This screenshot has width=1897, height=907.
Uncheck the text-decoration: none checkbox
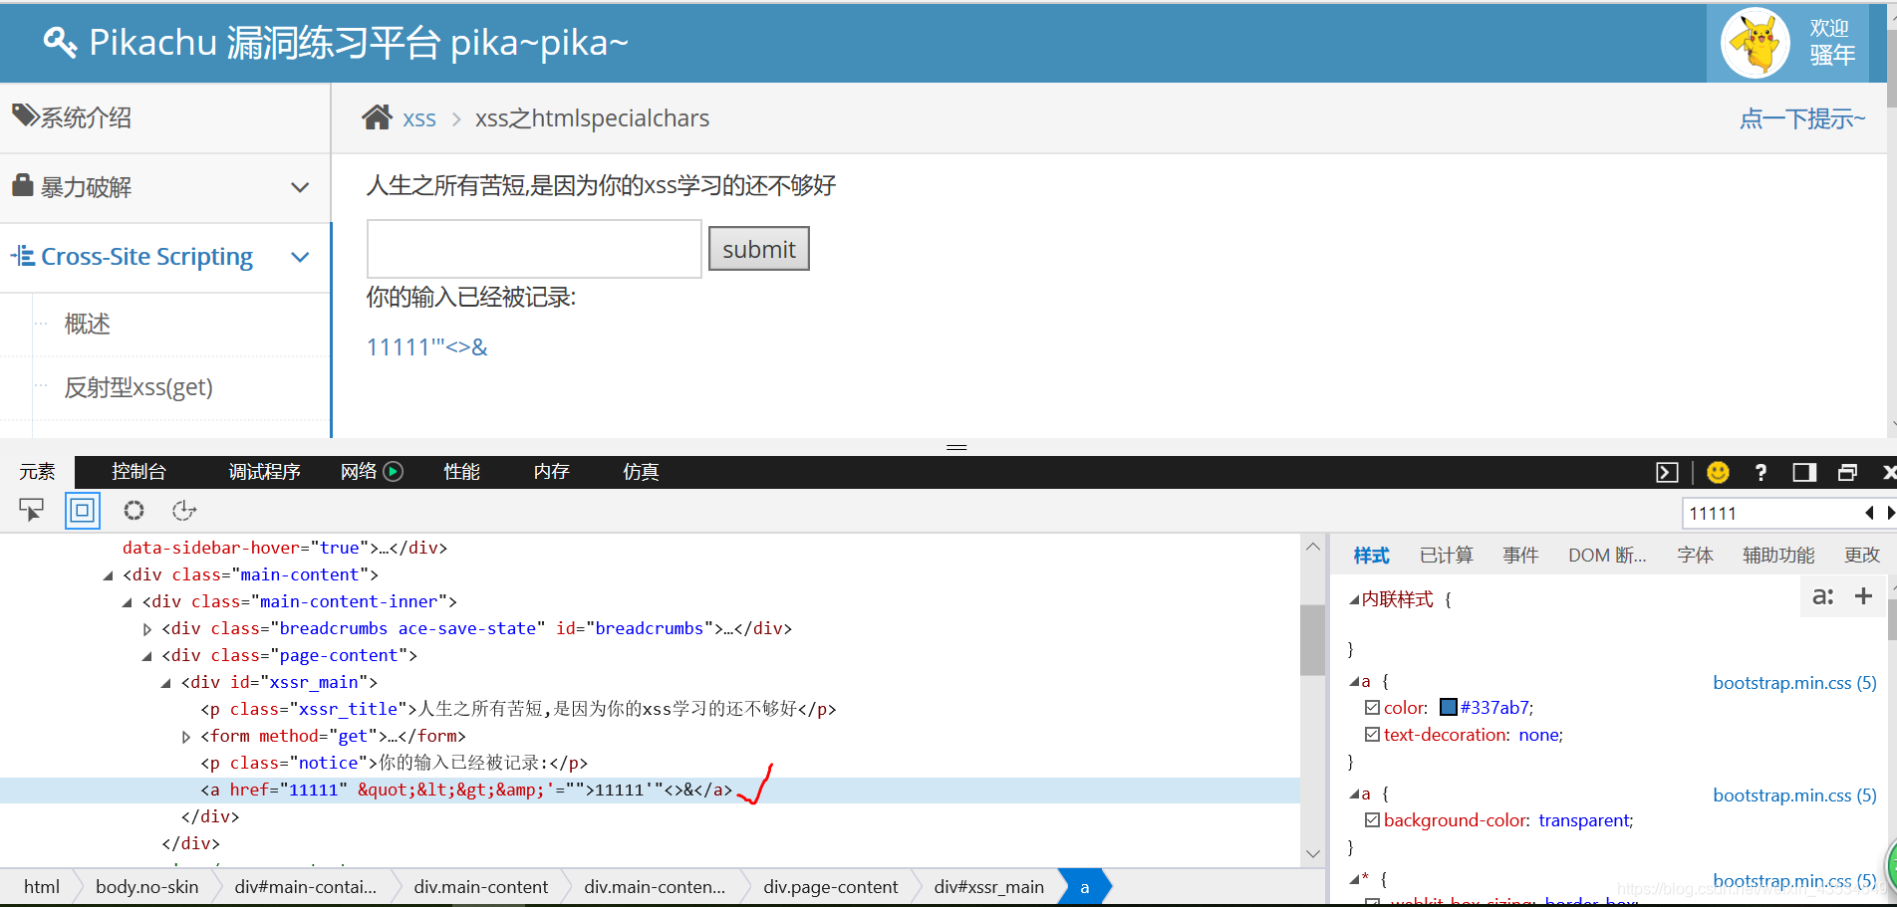click(1372, 735)
